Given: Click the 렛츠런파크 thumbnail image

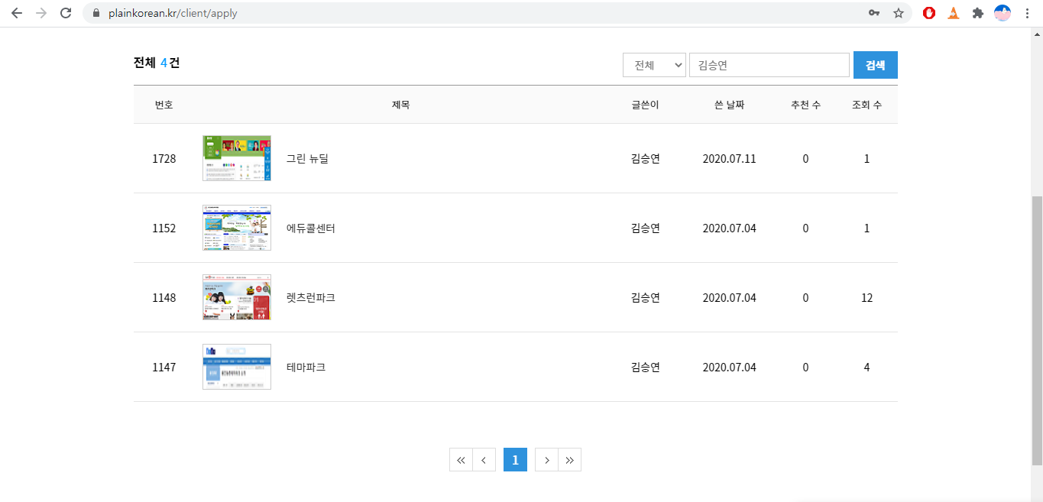Looking at the screenshot, I should tap(237, 297).
